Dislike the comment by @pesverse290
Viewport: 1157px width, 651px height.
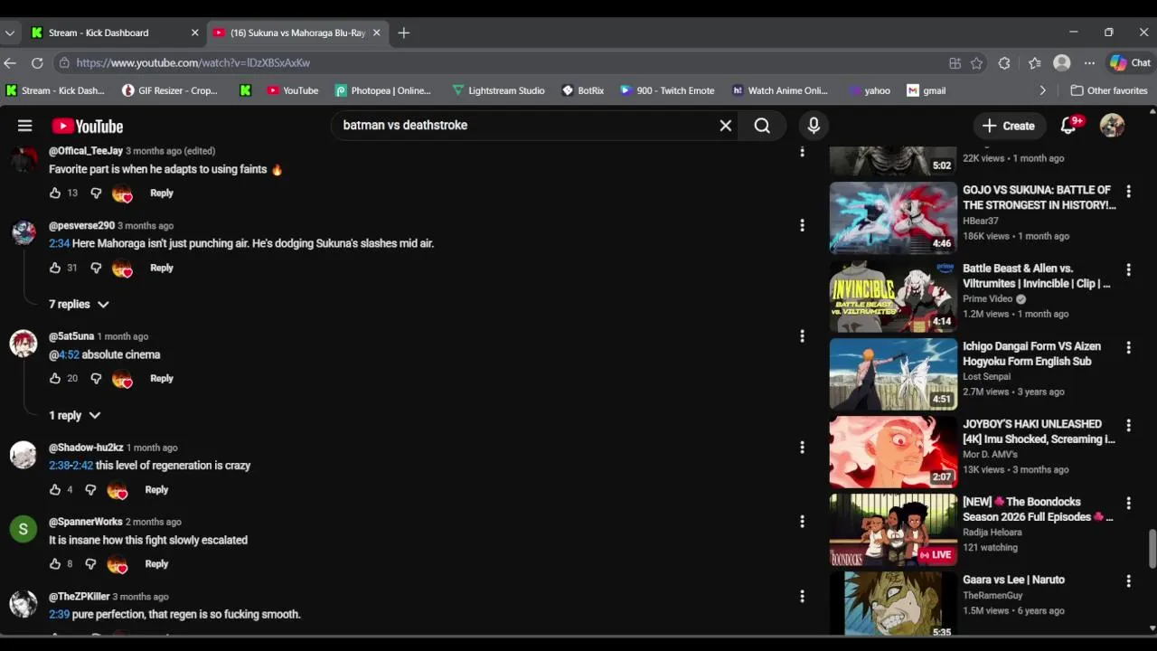pos(96,269)
